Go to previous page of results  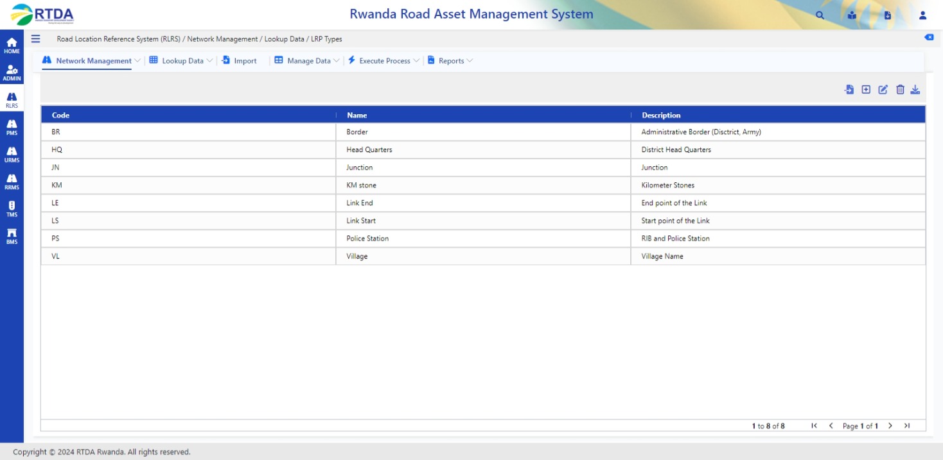tap(831, 426)
